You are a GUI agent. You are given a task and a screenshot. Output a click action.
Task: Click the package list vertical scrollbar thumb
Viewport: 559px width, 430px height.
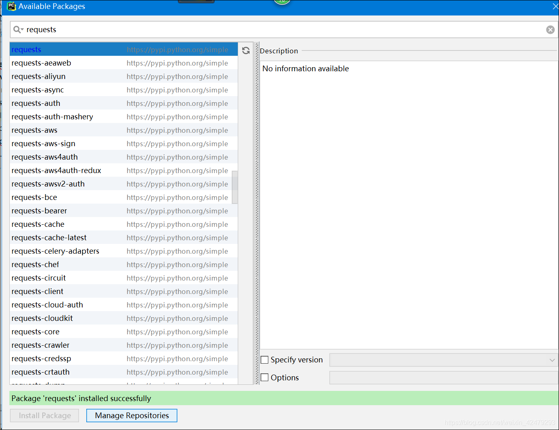[x=235, y=187]
